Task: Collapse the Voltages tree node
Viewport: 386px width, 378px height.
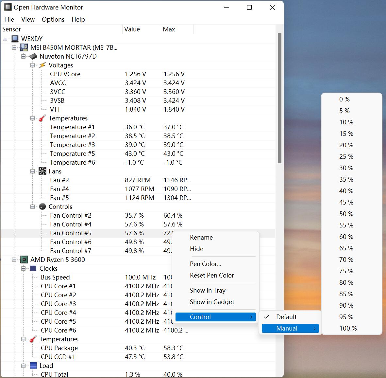Action: point(32,65)
